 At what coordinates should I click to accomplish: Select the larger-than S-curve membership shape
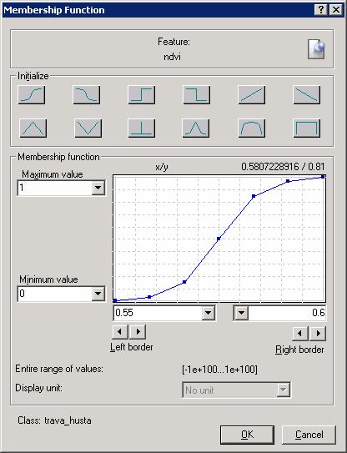tap(32, 95)
